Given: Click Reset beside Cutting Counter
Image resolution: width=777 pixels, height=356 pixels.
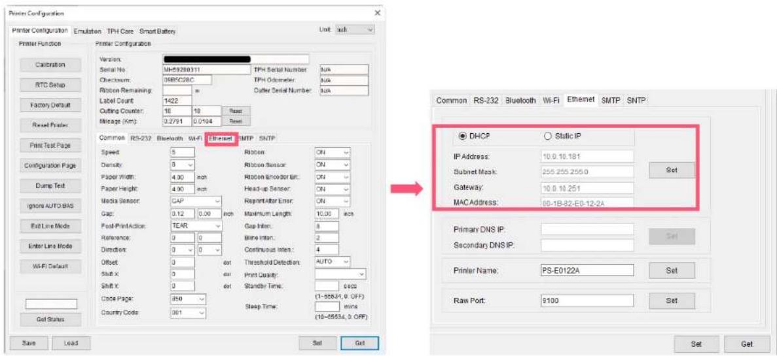Looking at the screenshot, I should coord(236,111).
